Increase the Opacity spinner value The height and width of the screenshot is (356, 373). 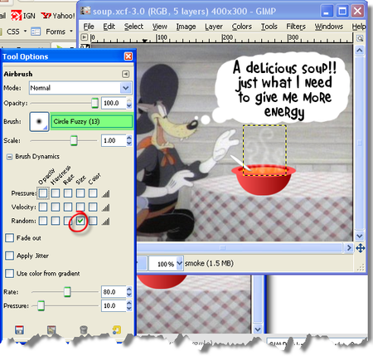pos(129,100)
